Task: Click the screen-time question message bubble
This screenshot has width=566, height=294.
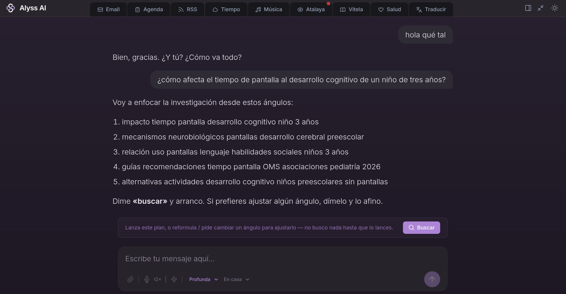Action: click(301, 80)
